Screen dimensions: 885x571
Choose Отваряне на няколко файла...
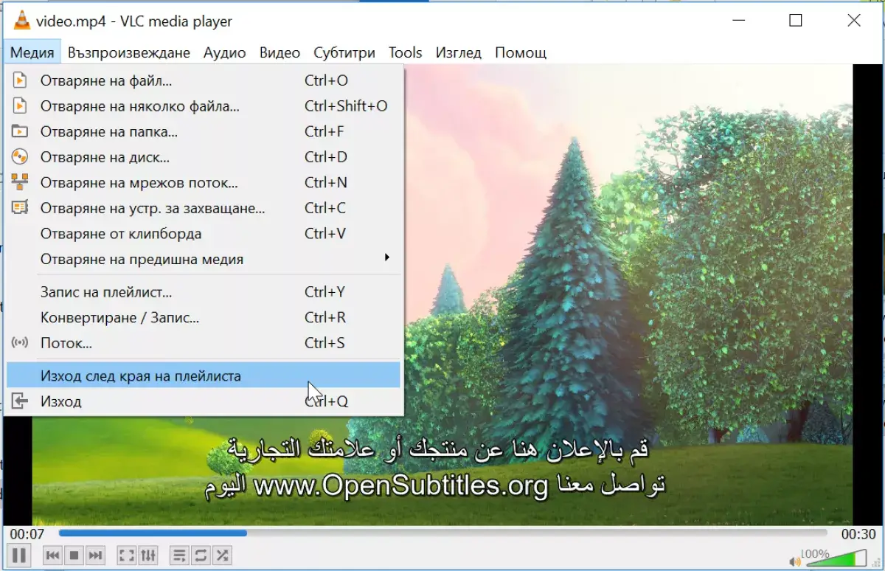(204, 106)
